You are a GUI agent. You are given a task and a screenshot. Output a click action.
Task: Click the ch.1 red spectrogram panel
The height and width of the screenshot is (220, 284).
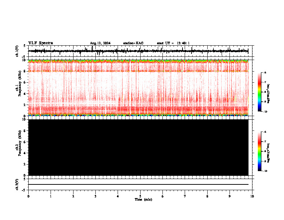(138, 88)
